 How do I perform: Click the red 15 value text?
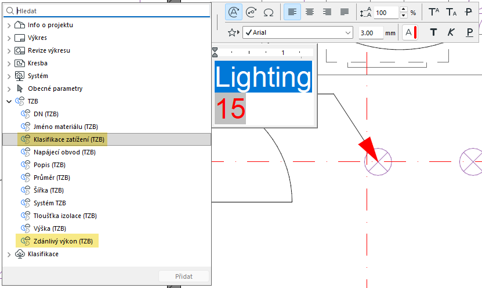pyautogui.click(x=230, y=109)
